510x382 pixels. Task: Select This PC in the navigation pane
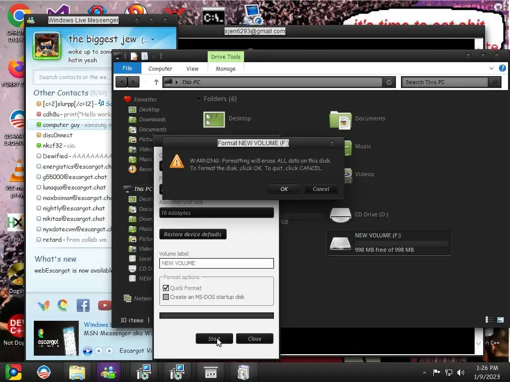(143, 189)
